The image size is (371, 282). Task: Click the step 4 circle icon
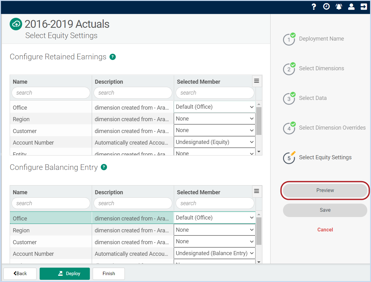tap(289, 128)
